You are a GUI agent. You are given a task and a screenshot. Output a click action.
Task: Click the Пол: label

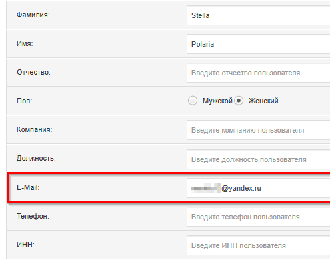coord(25,101)
